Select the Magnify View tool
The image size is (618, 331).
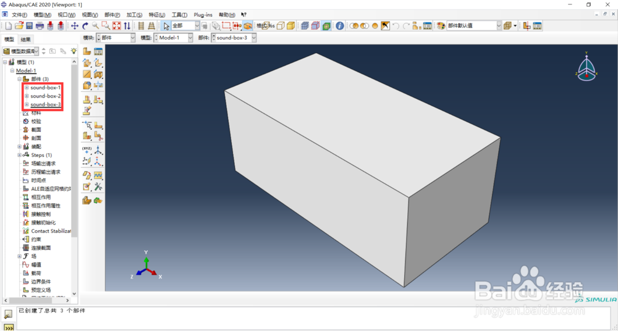coord(95,26)
